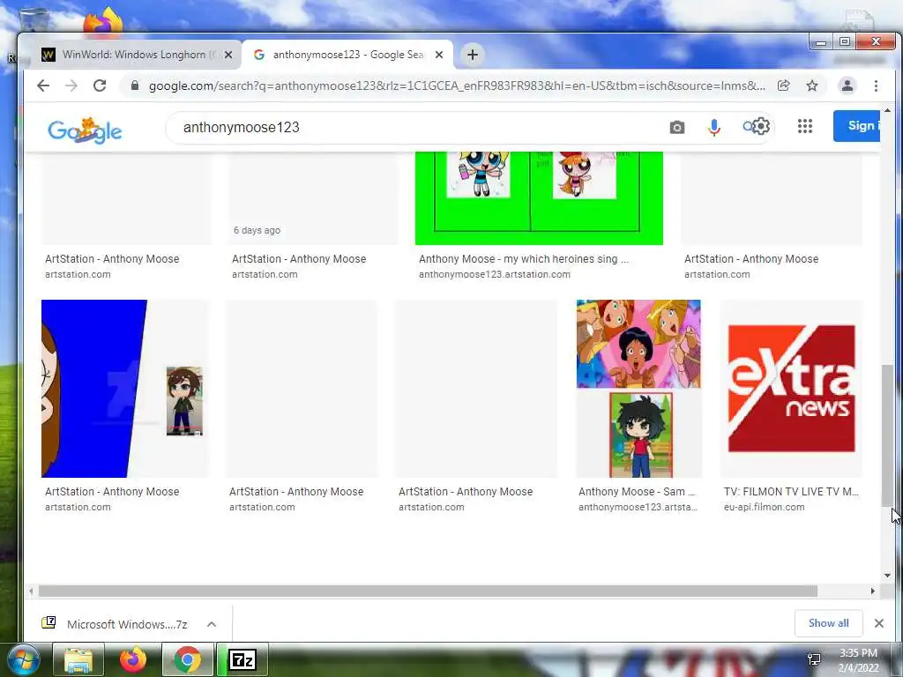This screenshot has width=903, height=677.
Task: Open the Google apps grid
Action: (805, 126)
